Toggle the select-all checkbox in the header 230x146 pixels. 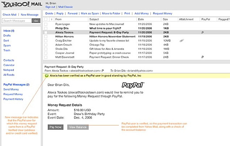click(x=46, y=19)
